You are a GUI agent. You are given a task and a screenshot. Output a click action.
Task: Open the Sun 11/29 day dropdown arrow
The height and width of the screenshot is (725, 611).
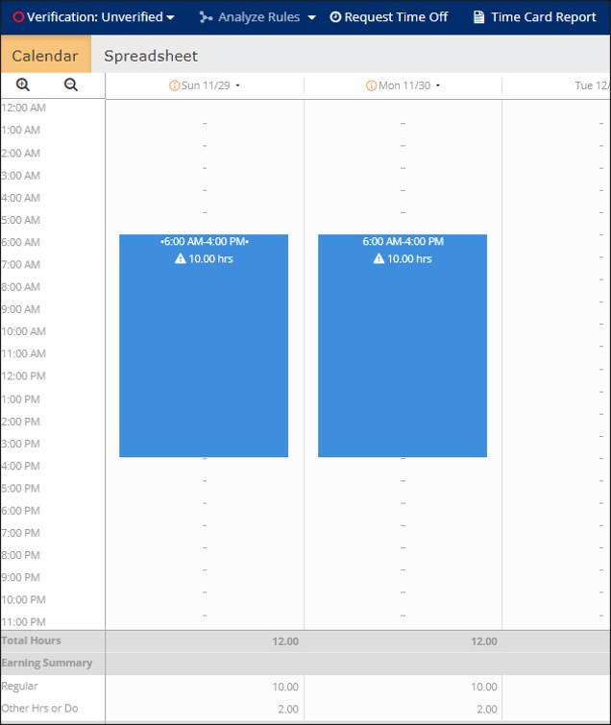(x=238, y=85)
